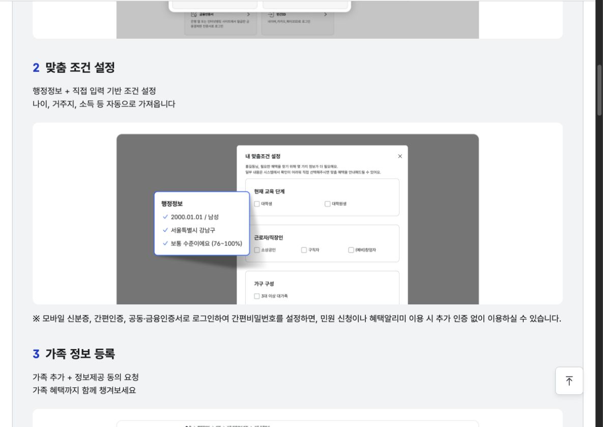Viewport: 603px width, 427px height.
Task: Enable the (예비)창업자 checkbox
Action: (x=351, y=250)
